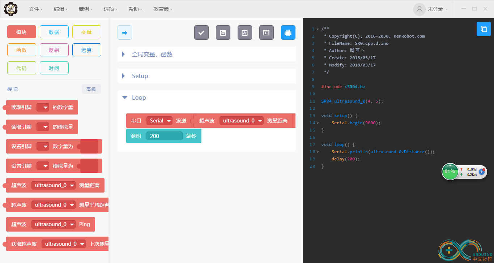Open pin dropdown in 设置引脚模拟量为 block
Screen dimensions: 494x263
[43, 166]
